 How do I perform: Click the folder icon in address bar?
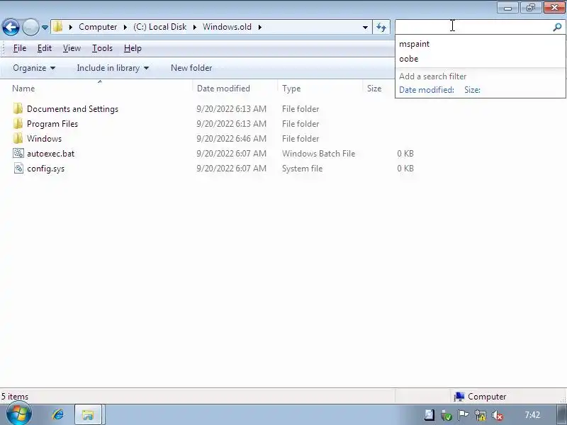click(58, 27)
